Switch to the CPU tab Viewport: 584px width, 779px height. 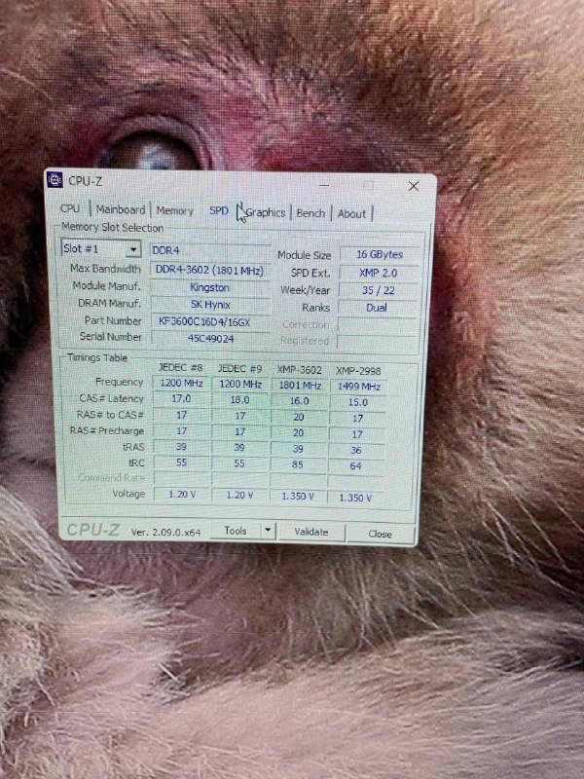coord(70,209)
